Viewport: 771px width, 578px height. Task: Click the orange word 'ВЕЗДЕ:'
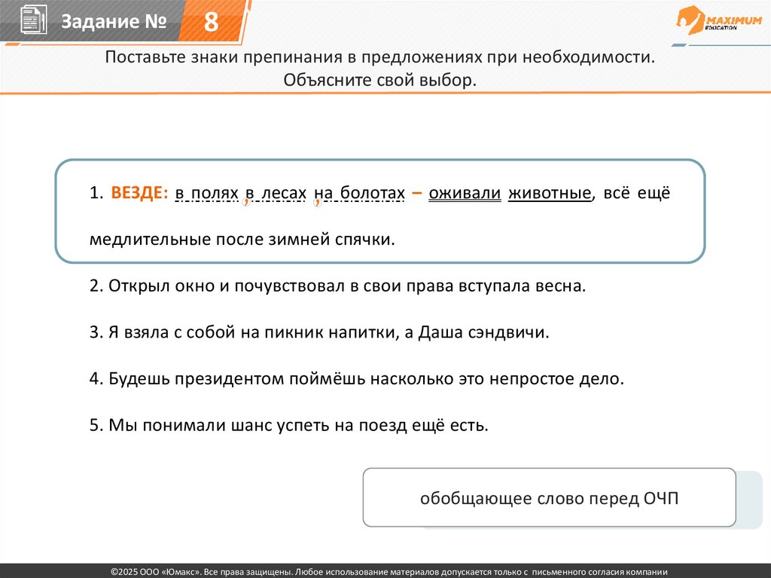pyautogui.click(x=139, y=192)
